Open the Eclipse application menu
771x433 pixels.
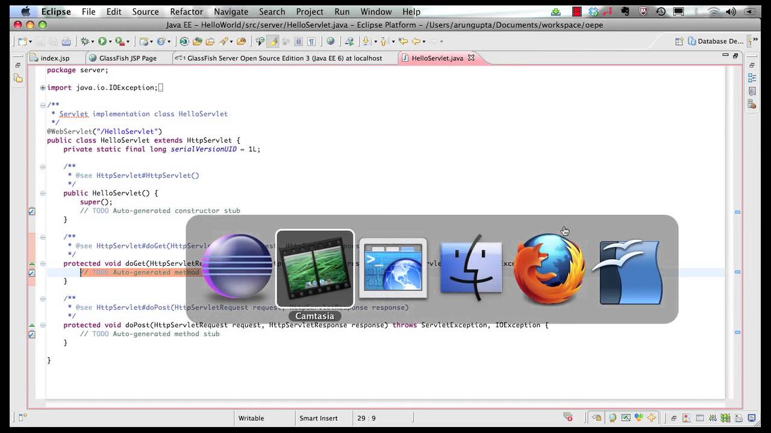click(55, 11)
